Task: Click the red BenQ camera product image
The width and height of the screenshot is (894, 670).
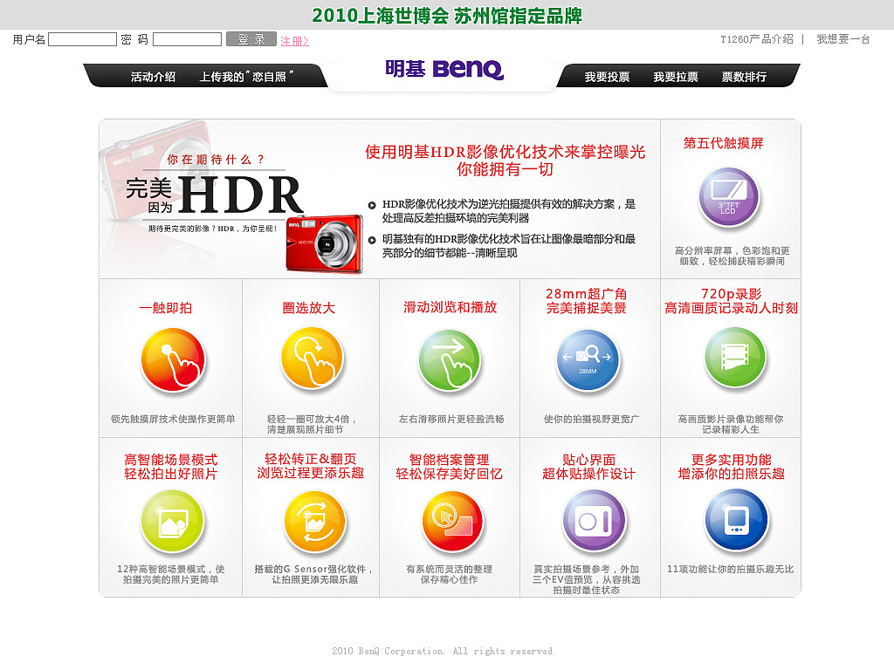Action: (324, 243)
